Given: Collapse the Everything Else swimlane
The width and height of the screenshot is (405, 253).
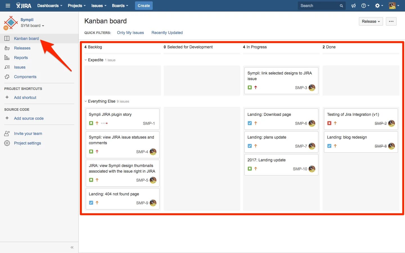Looking at the screenshot, I should point(86,101).
